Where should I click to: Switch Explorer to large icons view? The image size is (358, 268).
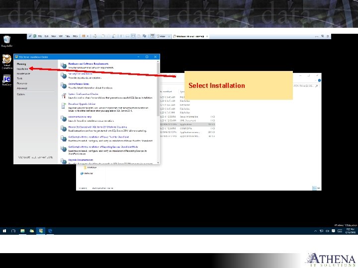pyautogui.click(x=319, y=188)
